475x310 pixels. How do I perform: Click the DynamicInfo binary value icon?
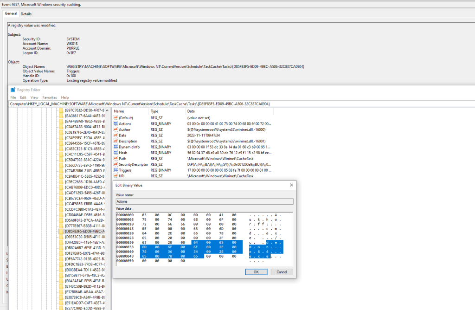116,147
